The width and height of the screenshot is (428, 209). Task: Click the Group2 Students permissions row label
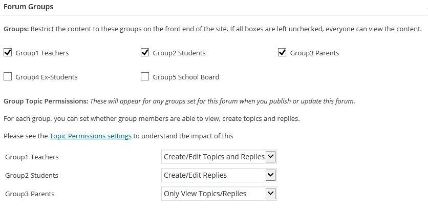pyautogui.click(x=32, y=175)
